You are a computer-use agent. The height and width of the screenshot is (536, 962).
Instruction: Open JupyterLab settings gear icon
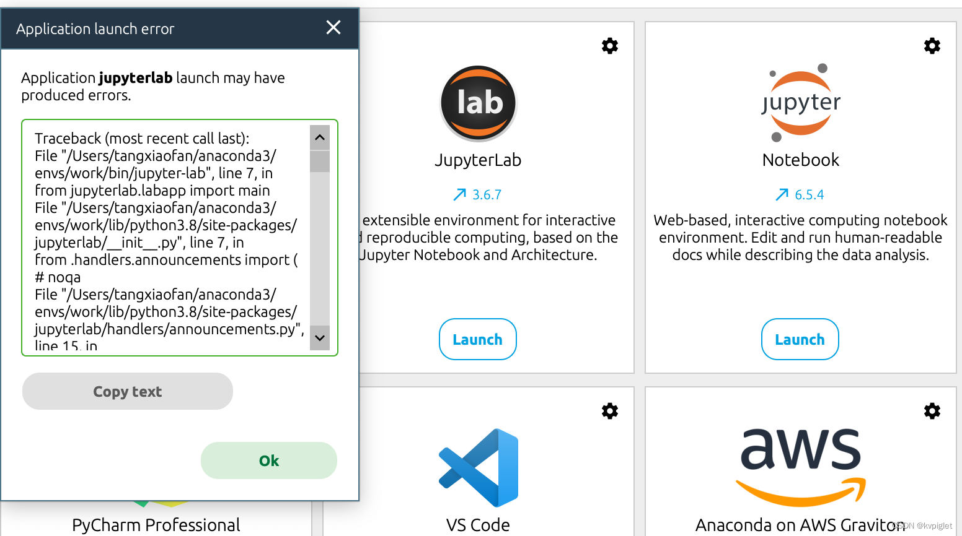point(609,46)
